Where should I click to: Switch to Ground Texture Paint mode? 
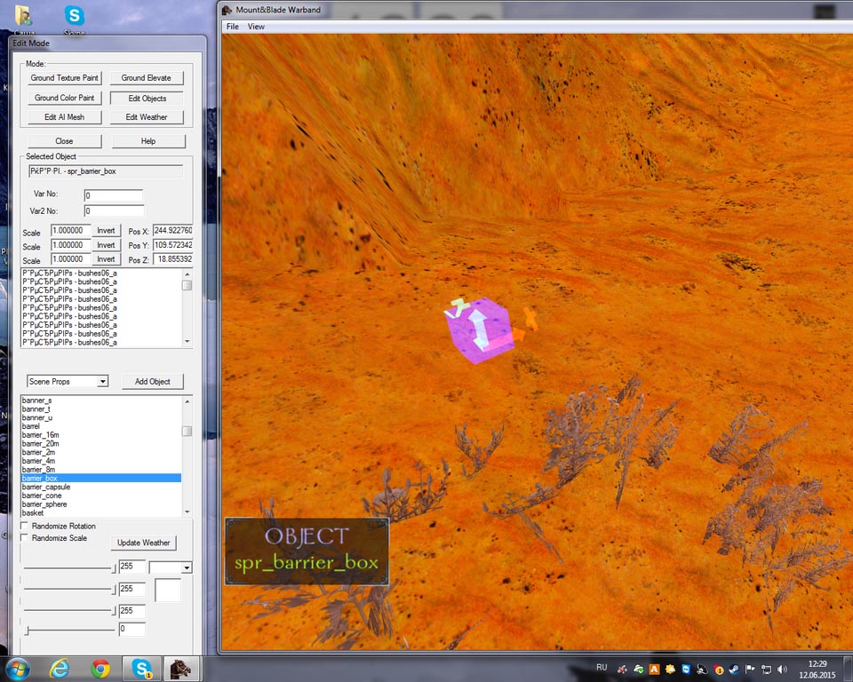coord(65,78)
